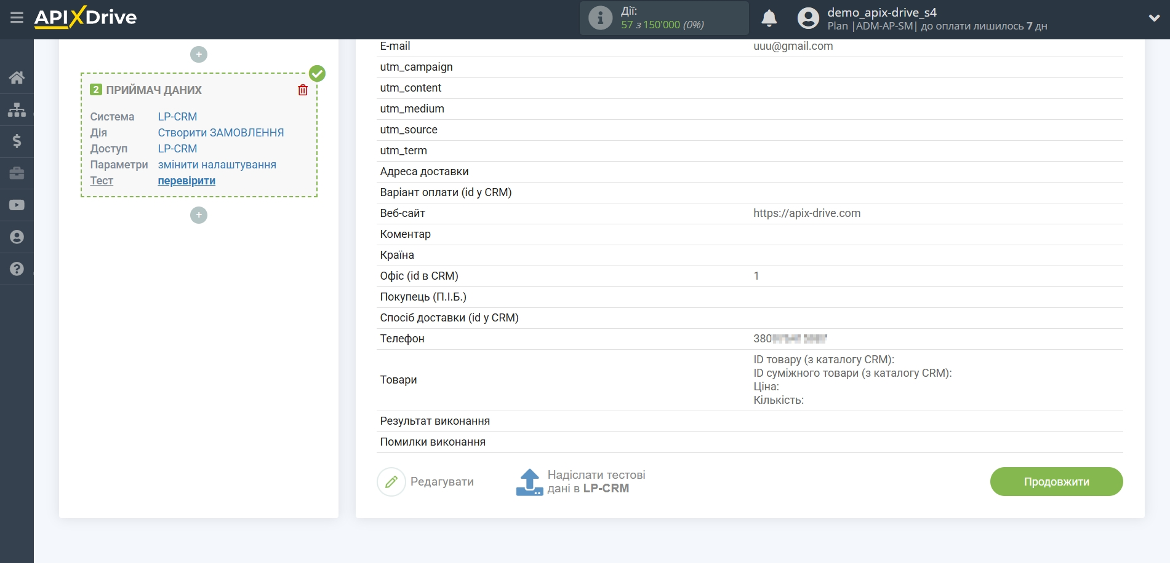Click the Покупець (П.І.Б.) label
The height and width of the screenshot is (563, 1170).
pyautogui.click(x=423, y=297)
